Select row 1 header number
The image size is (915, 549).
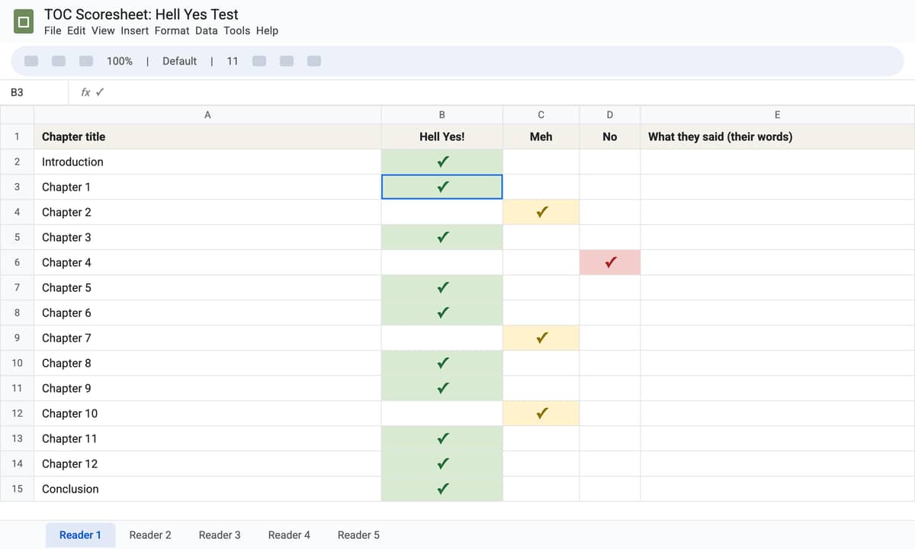pyautogui.click(x=17, y=136)
